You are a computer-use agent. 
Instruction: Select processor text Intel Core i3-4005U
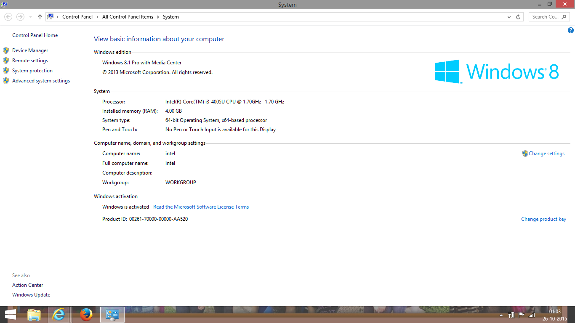click(225, 102)
